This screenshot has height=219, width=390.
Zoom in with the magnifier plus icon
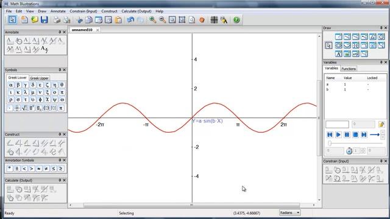(152, 19)
